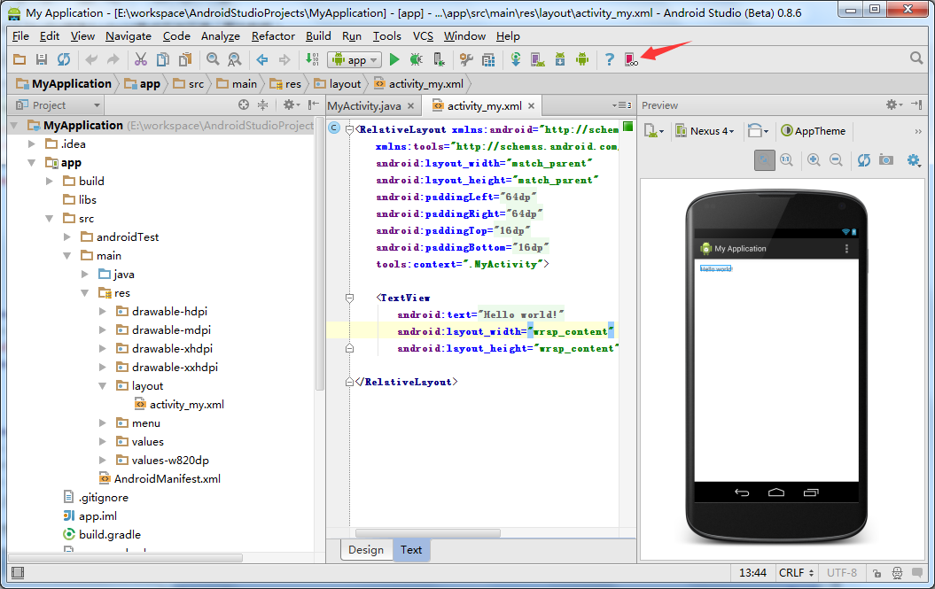Open the AppTheme theme selector
Screen dimensions: 935x589
(x=814, y=131)
